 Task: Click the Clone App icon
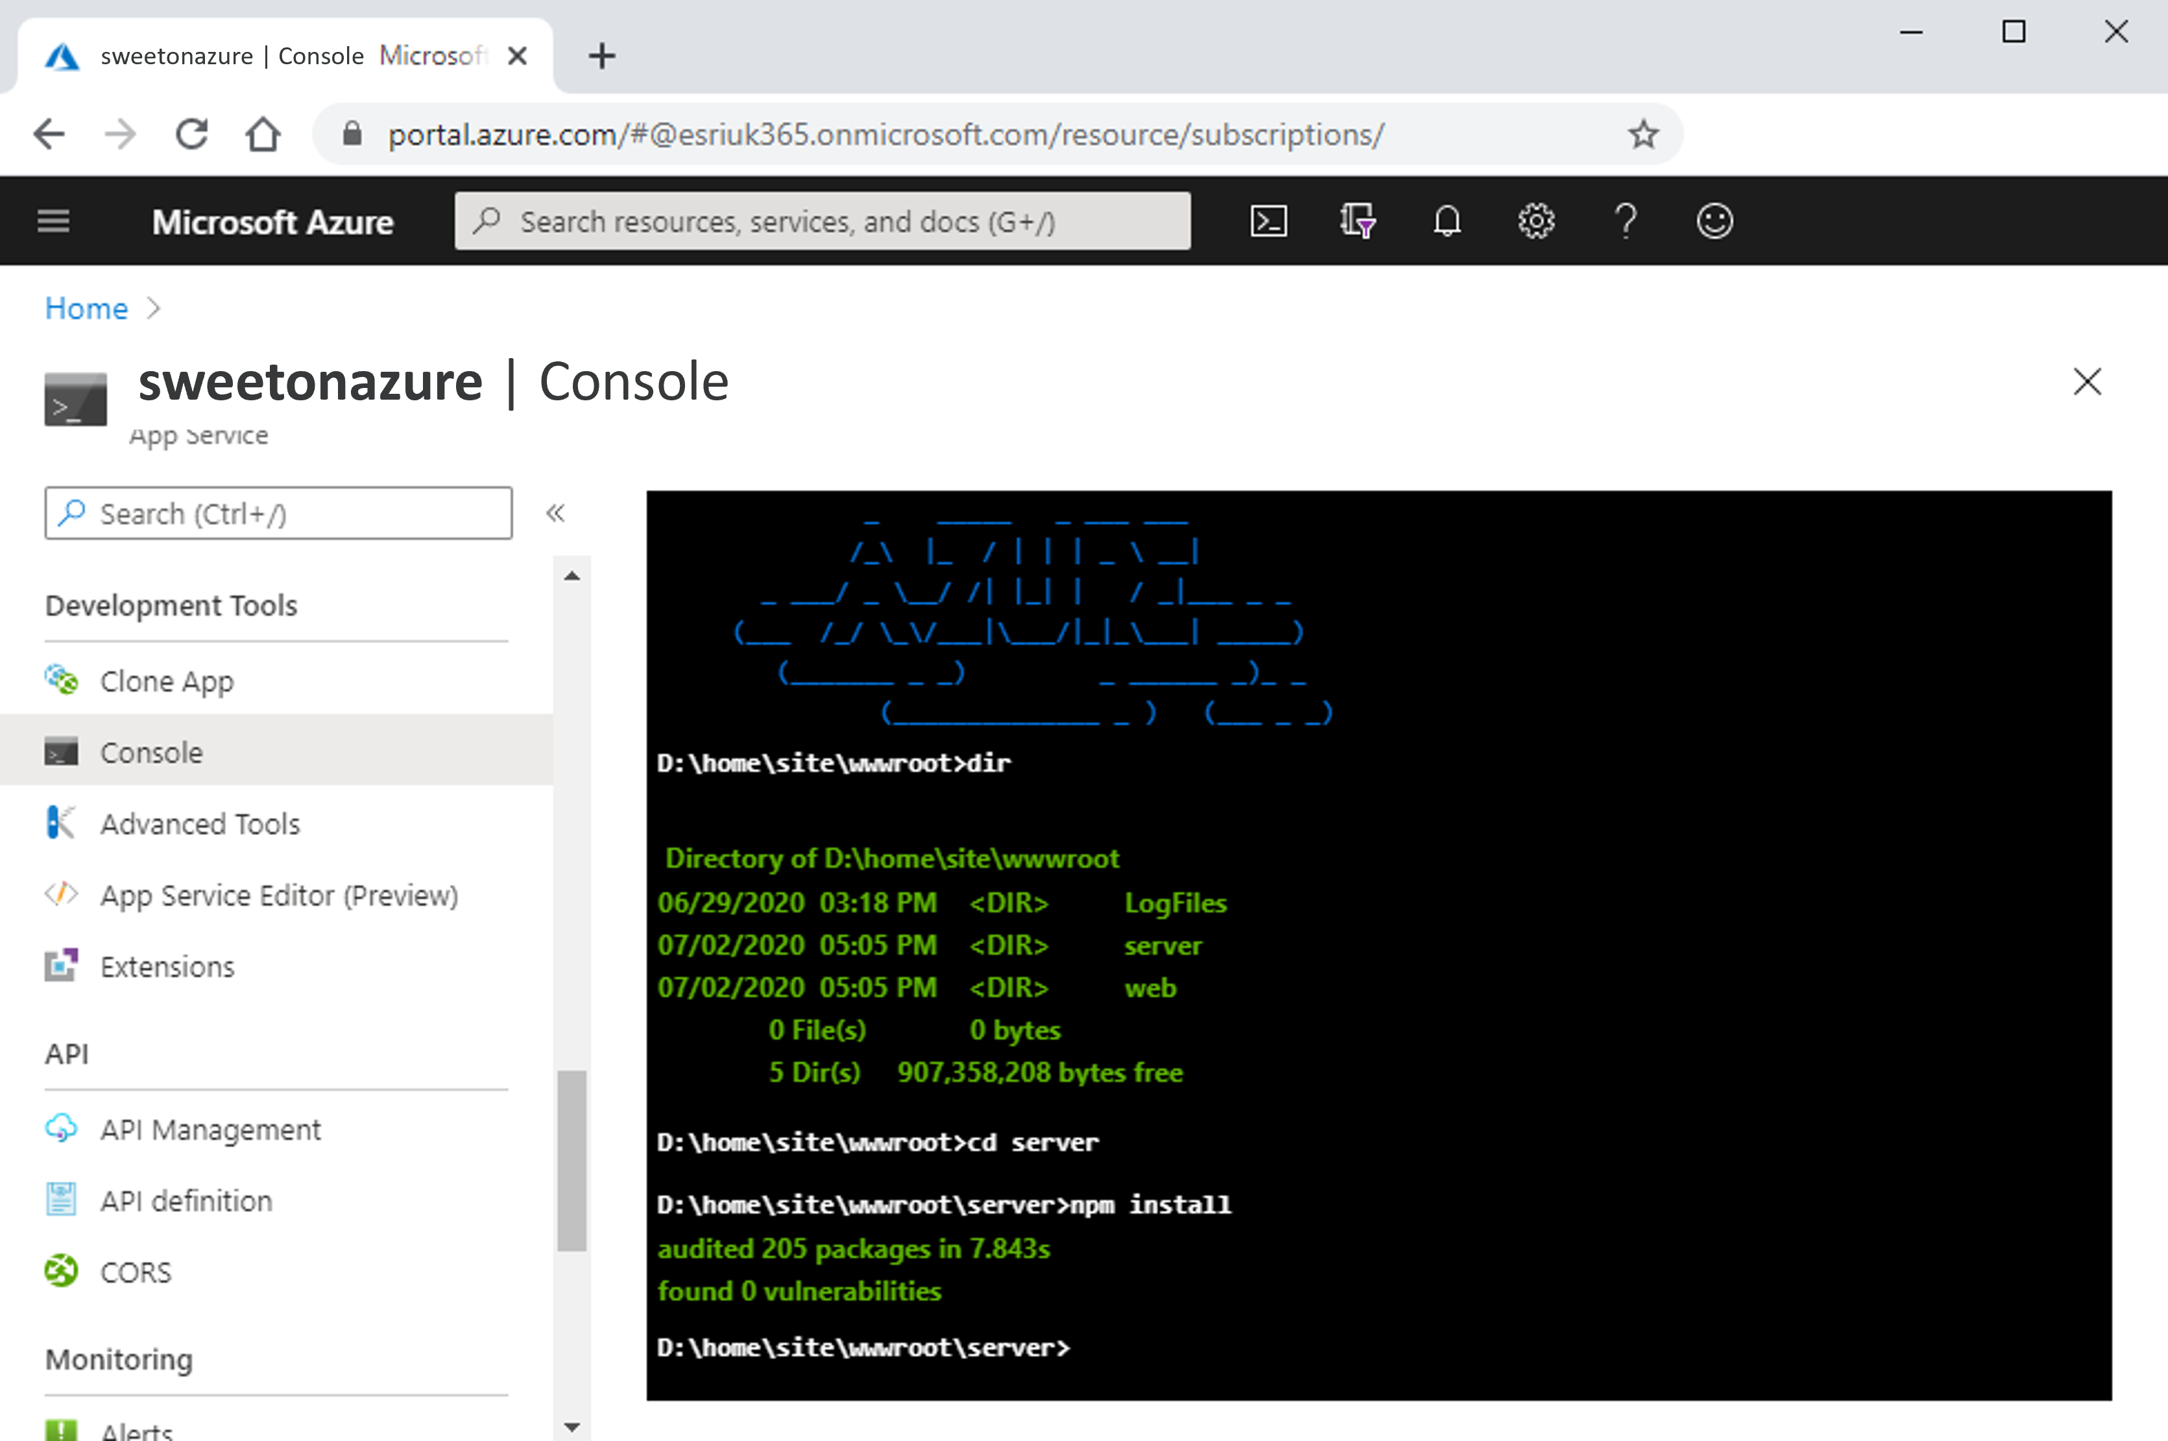62,680
